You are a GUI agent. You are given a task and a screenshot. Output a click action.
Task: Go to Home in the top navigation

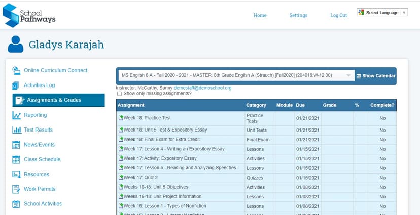point(260,16)
